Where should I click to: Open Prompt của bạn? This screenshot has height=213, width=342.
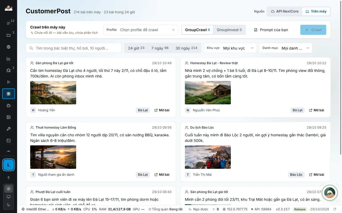(x=271, y=30)
